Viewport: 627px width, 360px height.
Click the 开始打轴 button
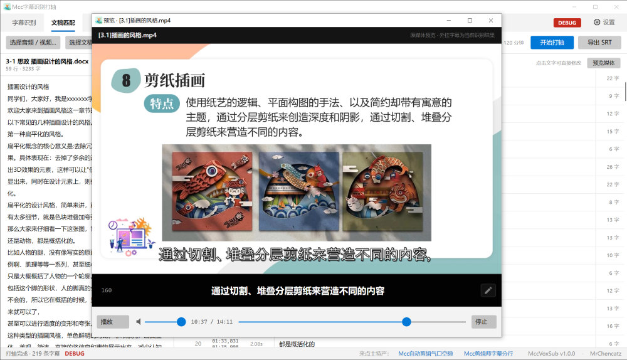click(552, 43)
